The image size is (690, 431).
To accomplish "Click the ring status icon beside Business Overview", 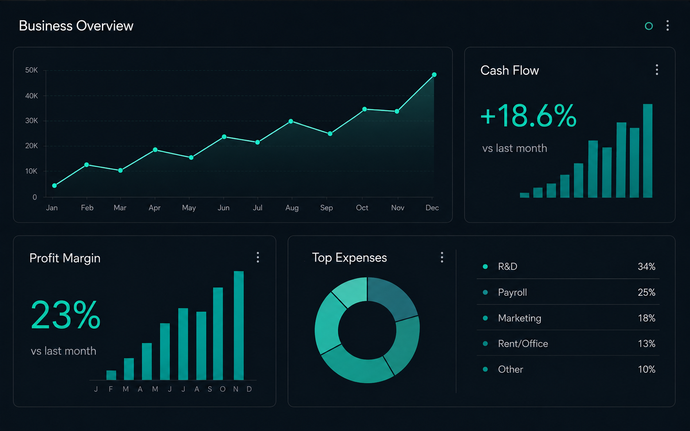I will point(649,26).
